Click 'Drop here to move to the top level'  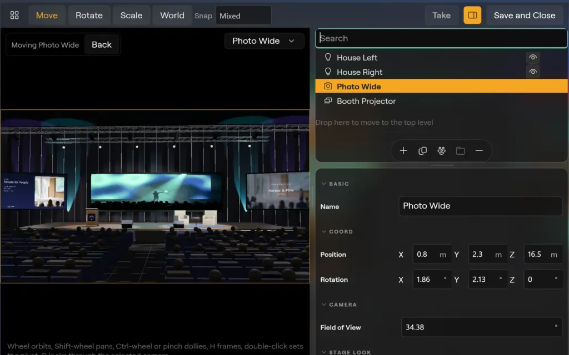tap(374, 123)
